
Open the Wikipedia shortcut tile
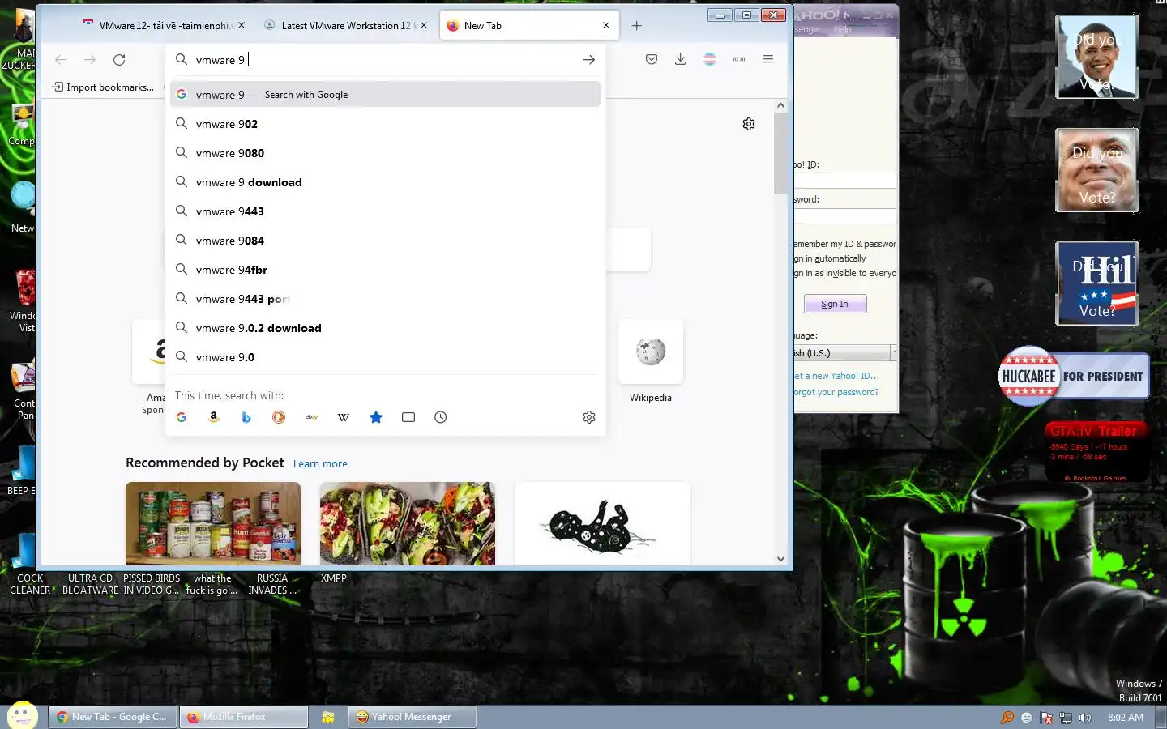651,352
